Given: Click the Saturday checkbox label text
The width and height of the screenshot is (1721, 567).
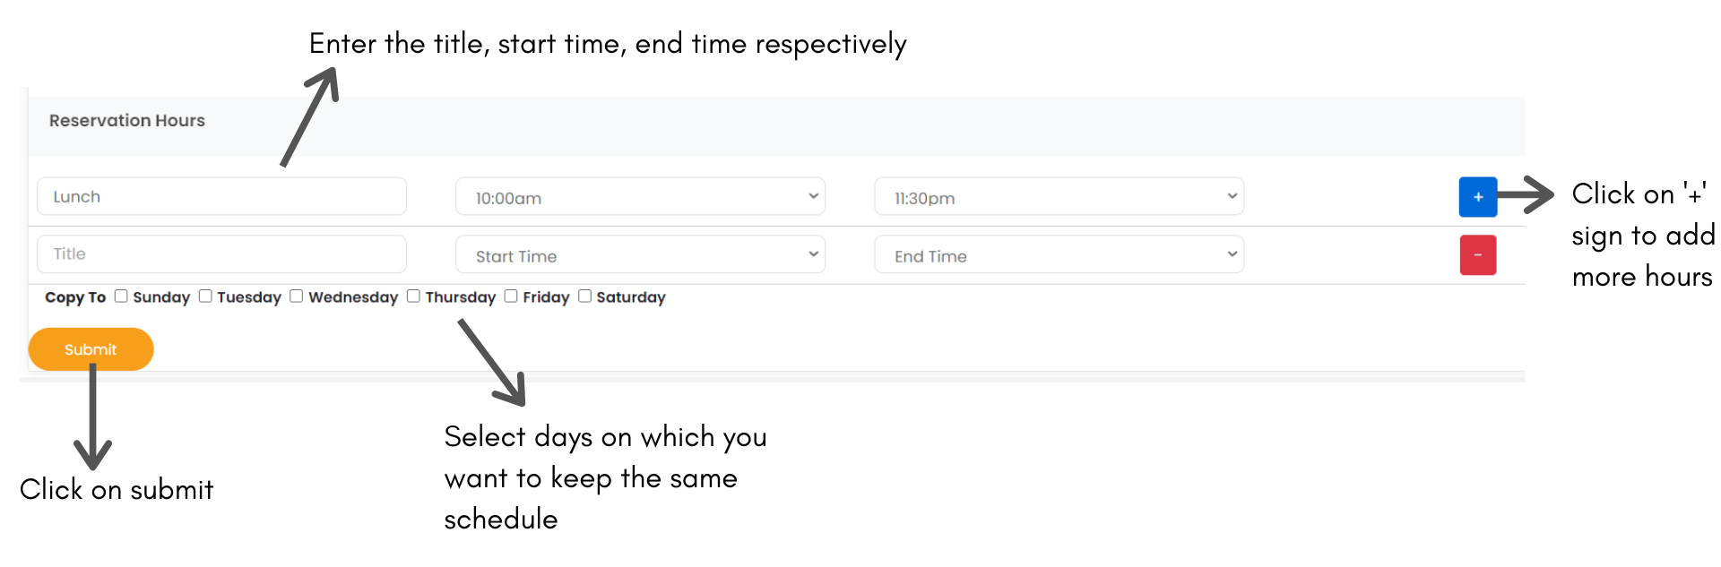Looking at the screenshot, I should 631,297.
